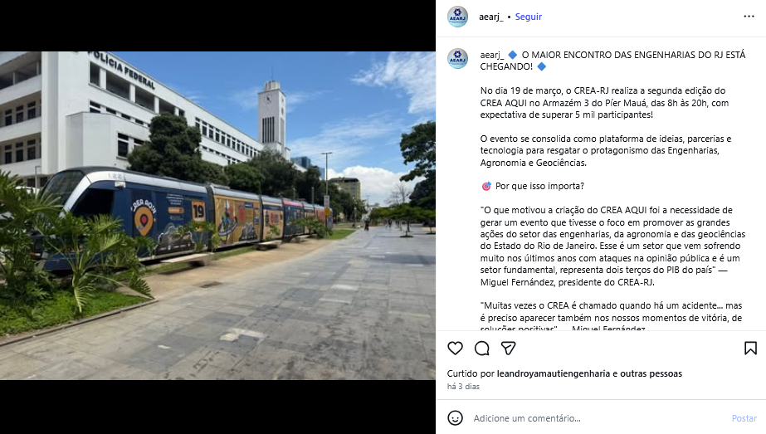This screenshot has width=766, height=434.
Task: Open more options three-dot menu
Action: pyautogui.click(x=749, y=17)
